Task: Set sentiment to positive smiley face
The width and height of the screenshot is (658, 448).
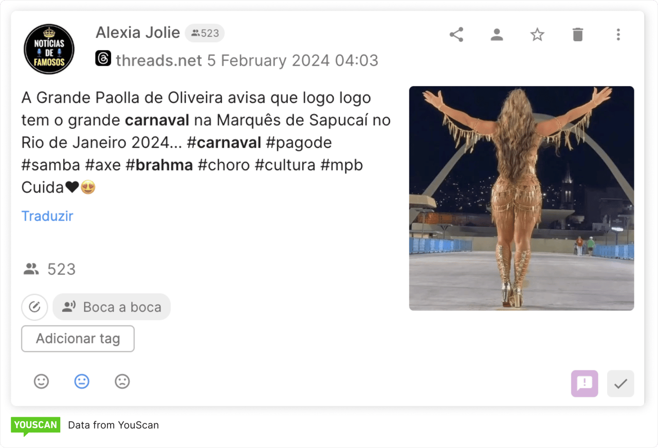Action: [x=41, y=381]
